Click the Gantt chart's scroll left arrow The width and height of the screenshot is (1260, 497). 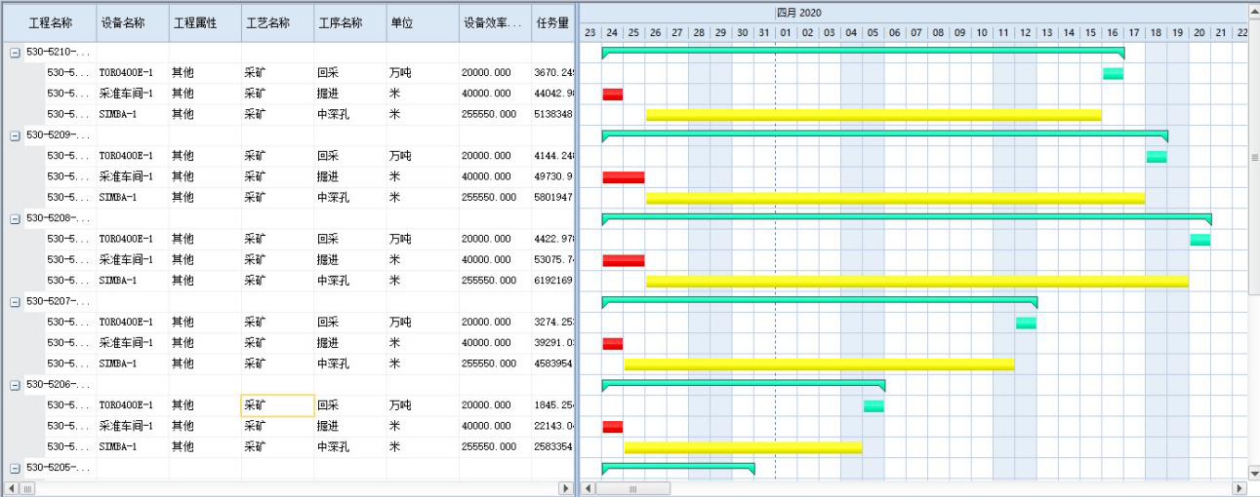click(x=589, y=487)
